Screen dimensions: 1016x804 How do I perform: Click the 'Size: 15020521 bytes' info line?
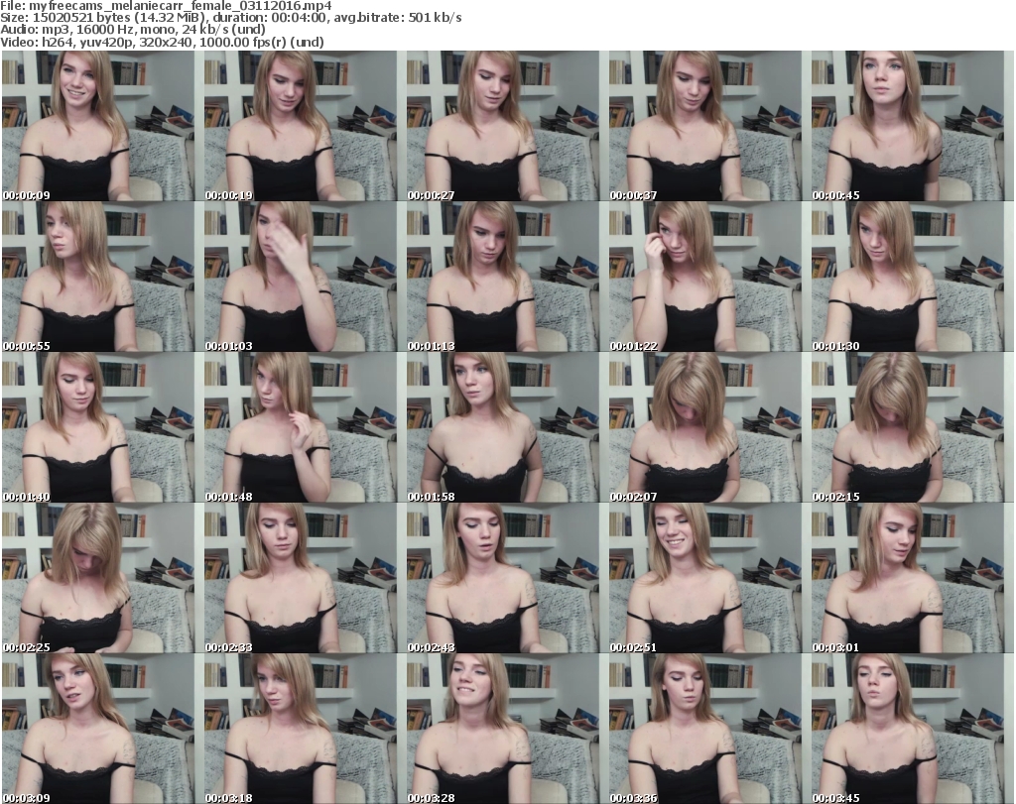[x=230, y=18]
